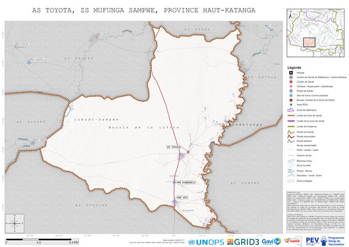Image resolution: width=349 pixels, height=247 pixels.
Task: Click the Centre de Santé de Référence legend icon
Action: tap(290, 77)
